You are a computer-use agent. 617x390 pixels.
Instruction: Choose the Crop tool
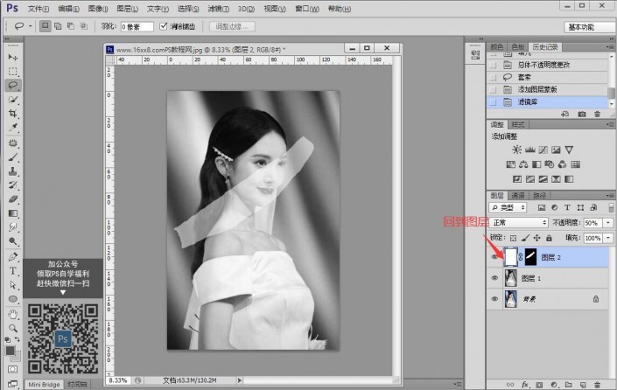[13, 114]
